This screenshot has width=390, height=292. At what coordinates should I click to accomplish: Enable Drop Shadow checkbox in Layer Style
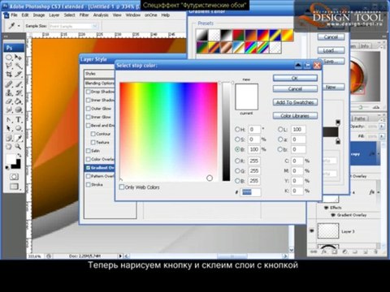tap(88, 92)
